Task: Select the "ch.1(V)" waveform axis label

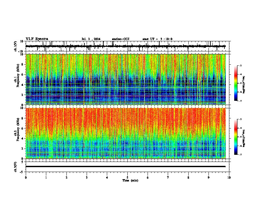Action: coord(16,46)
